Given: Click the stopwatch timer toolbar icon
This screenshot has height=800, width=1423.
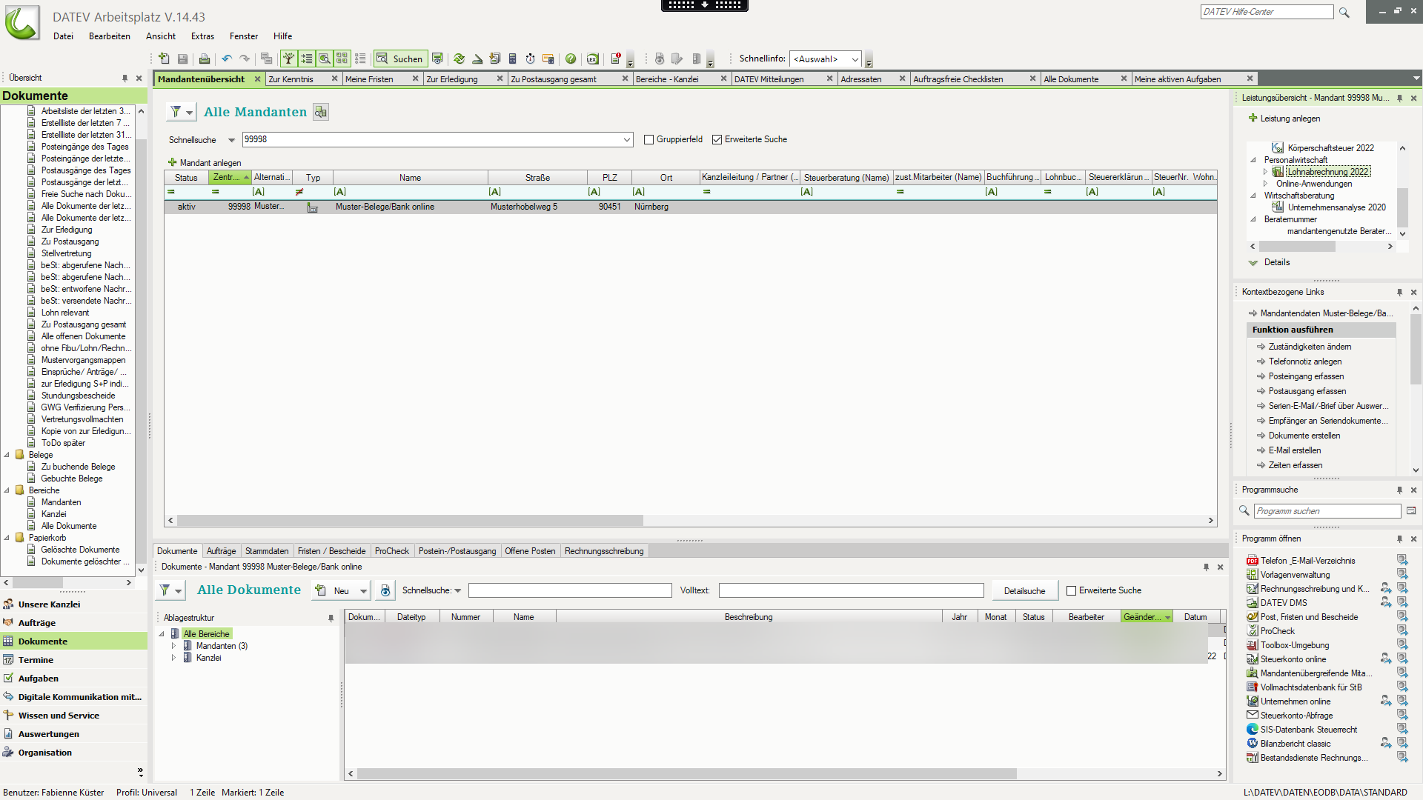Looking at the screenshot, I should [x=530, y=59].
